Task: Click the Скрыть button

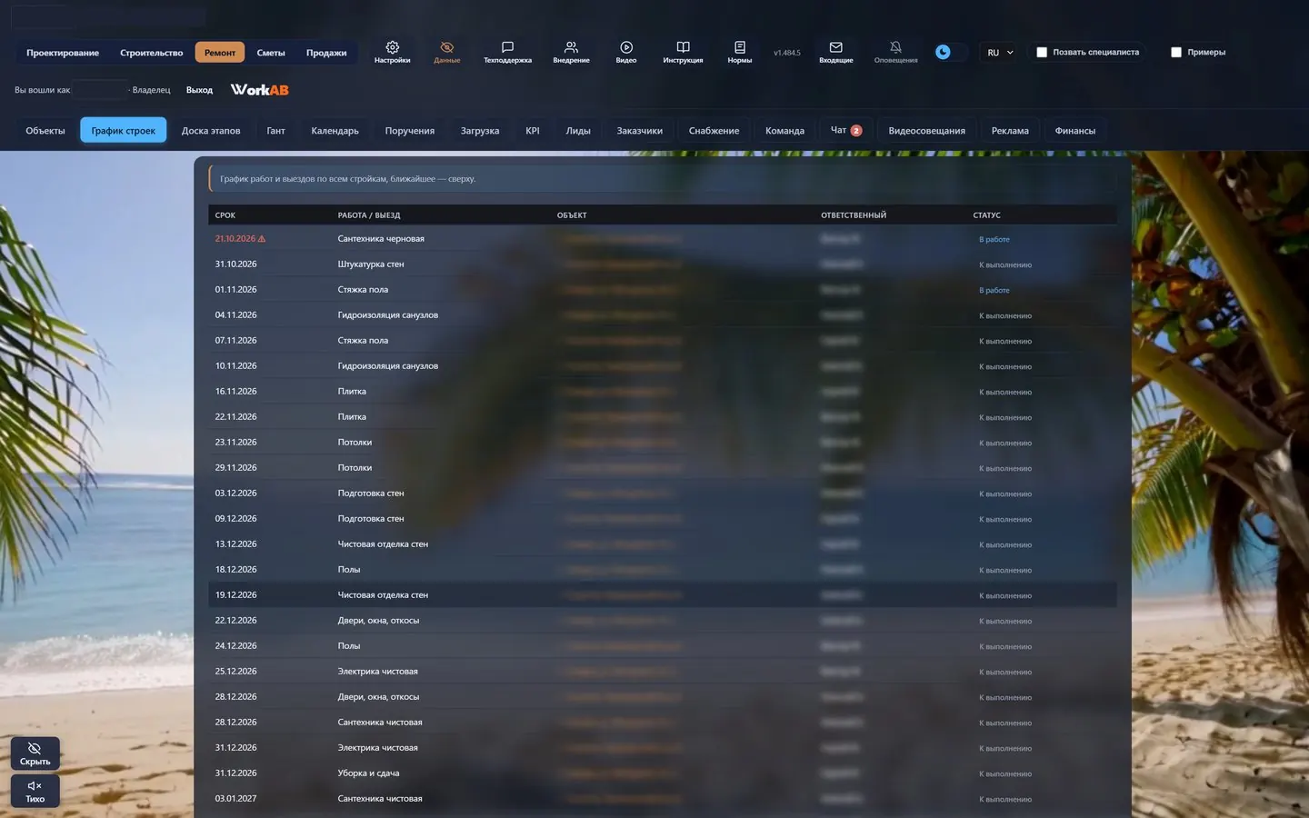Action: [35, 753]
